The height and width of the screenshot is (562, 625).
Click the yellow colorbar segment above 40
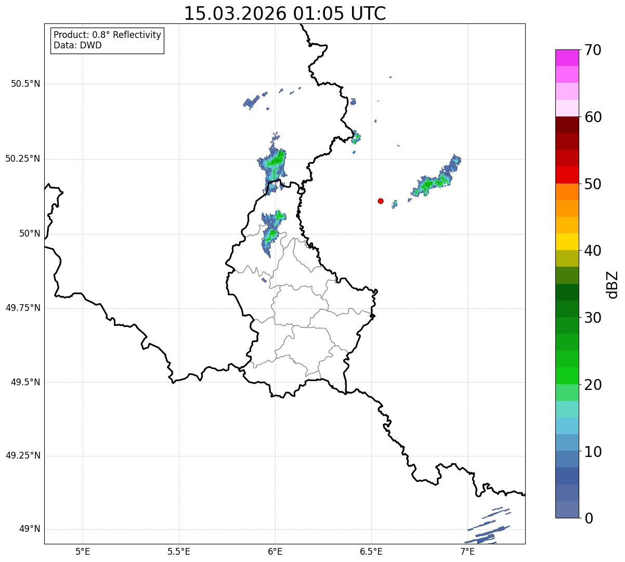click(x=567, y=242)
